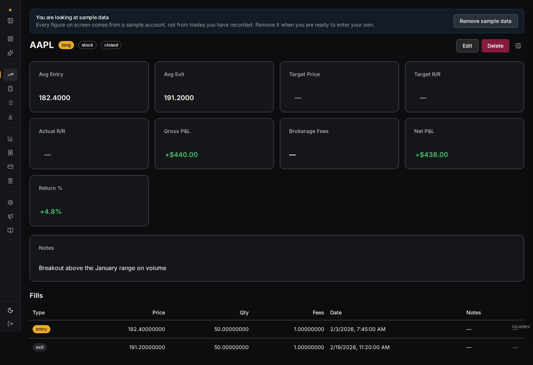Click the entry fill fee 1.00000000

point(309,329)
